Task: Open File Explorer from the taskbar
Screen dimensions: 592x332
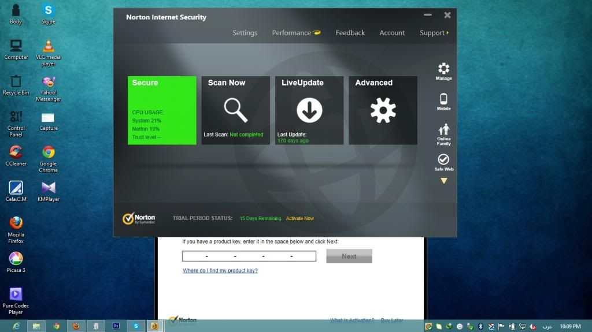Action: pyautogui.click(x=36, y=326)
